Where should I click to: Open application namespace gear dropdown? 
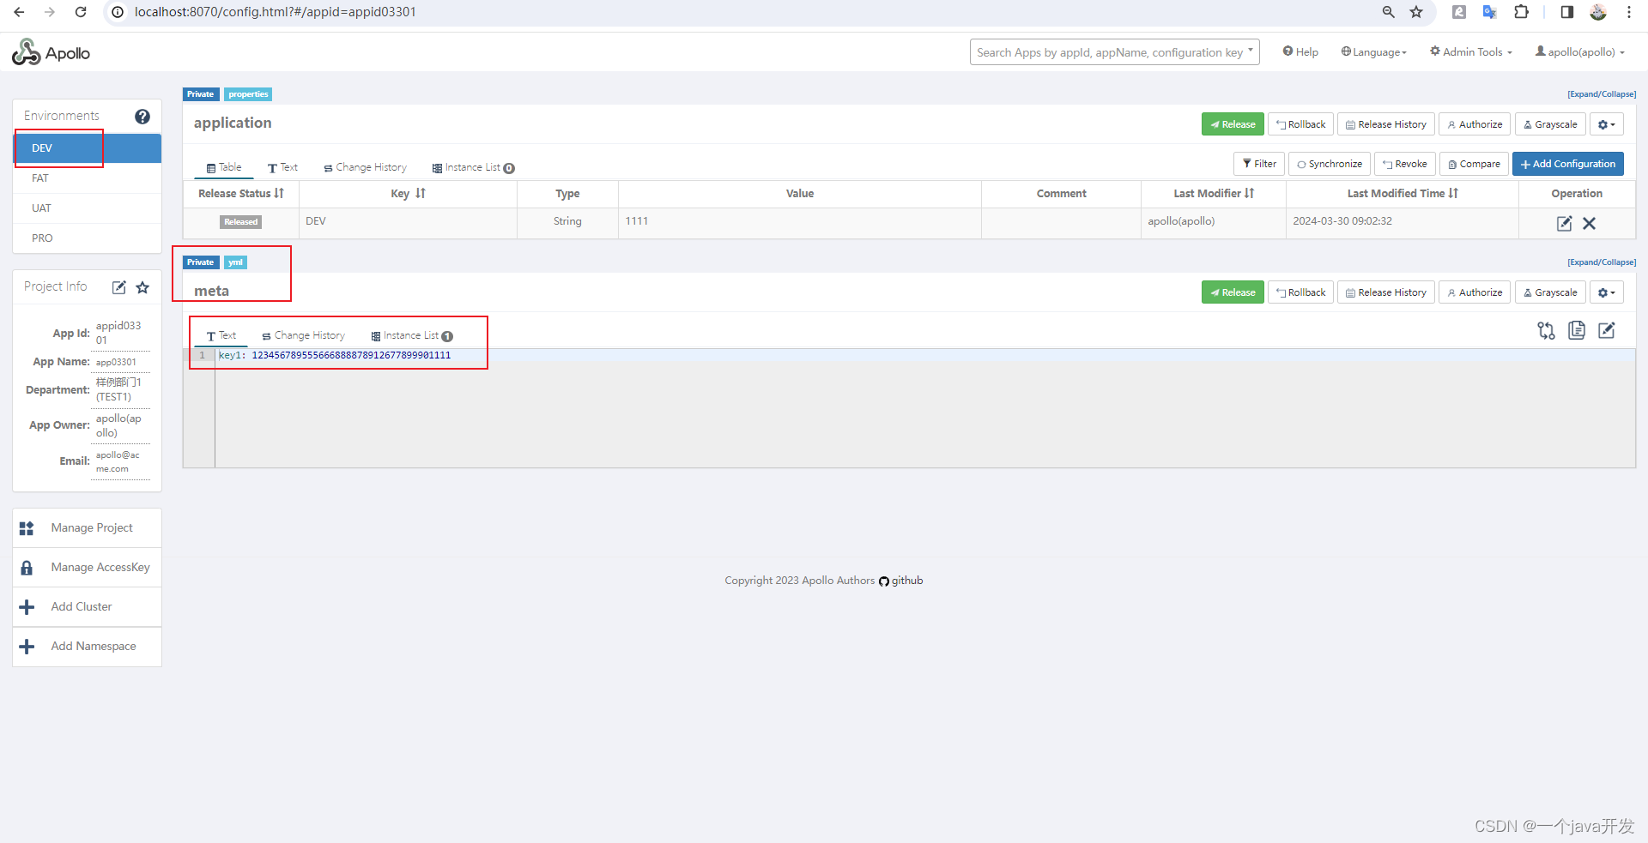click(1606, 124)
